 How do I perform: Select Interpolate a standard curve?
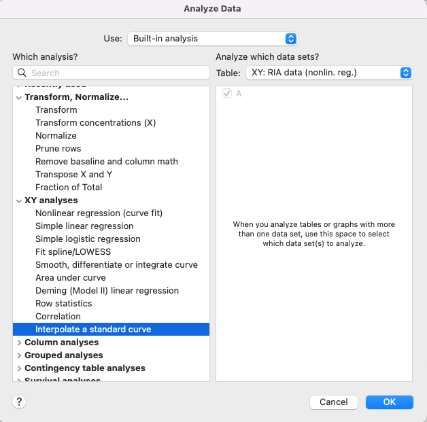[93, 330]
